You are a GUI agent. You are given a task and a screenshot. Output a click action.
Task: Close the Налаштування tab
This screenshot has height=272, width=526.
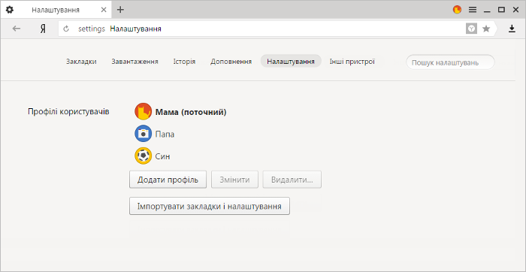pos(104,10)
